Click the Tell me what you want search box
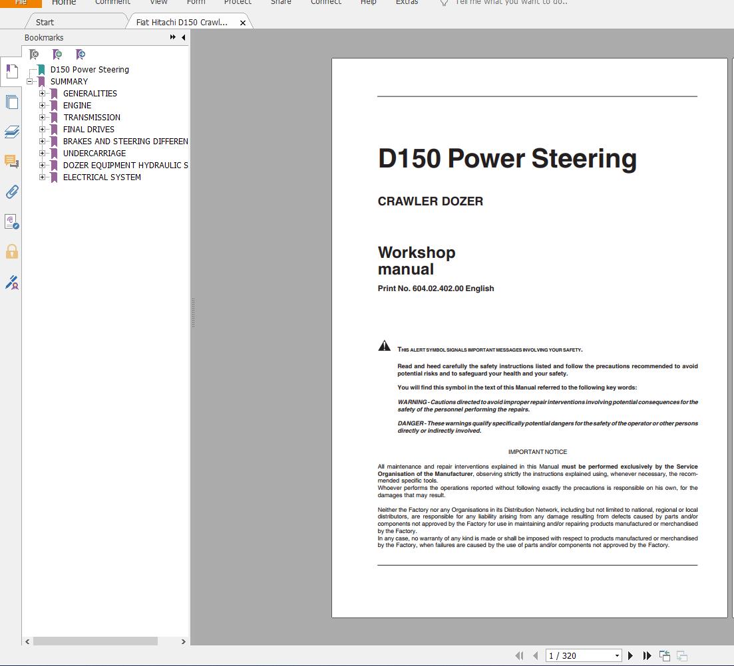This screenshot has width=734, height=666. (x=512, y=3)
